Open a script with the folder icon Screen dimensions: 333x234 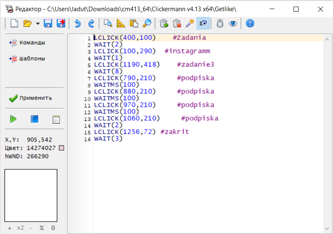(27, 23)
